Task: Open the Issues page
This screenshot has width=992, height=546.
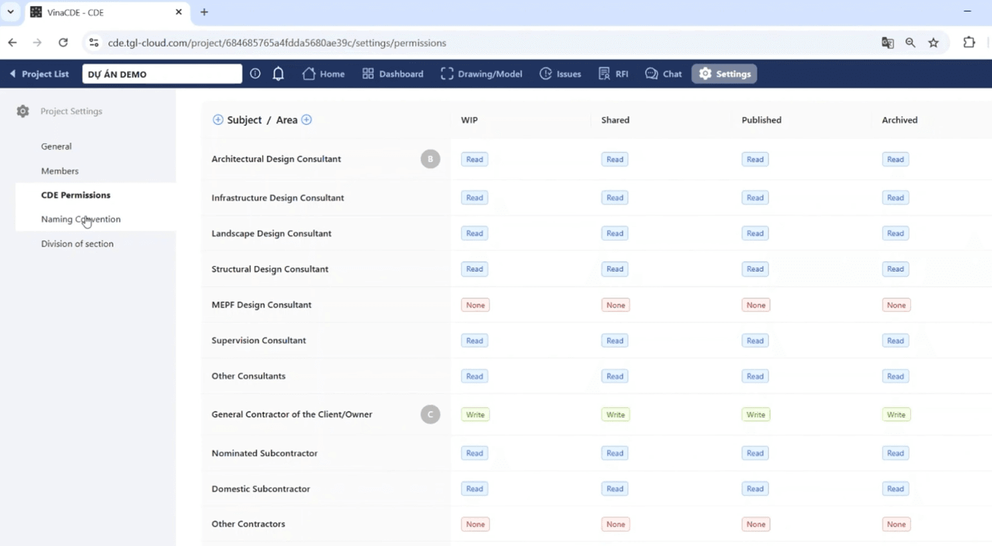Action: (x=560, y=74)
